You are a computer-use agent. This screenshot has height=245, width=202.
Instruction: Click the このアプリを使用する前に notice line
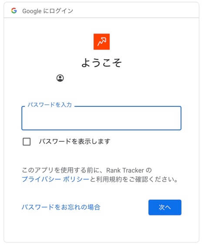[x=87, y=170]
